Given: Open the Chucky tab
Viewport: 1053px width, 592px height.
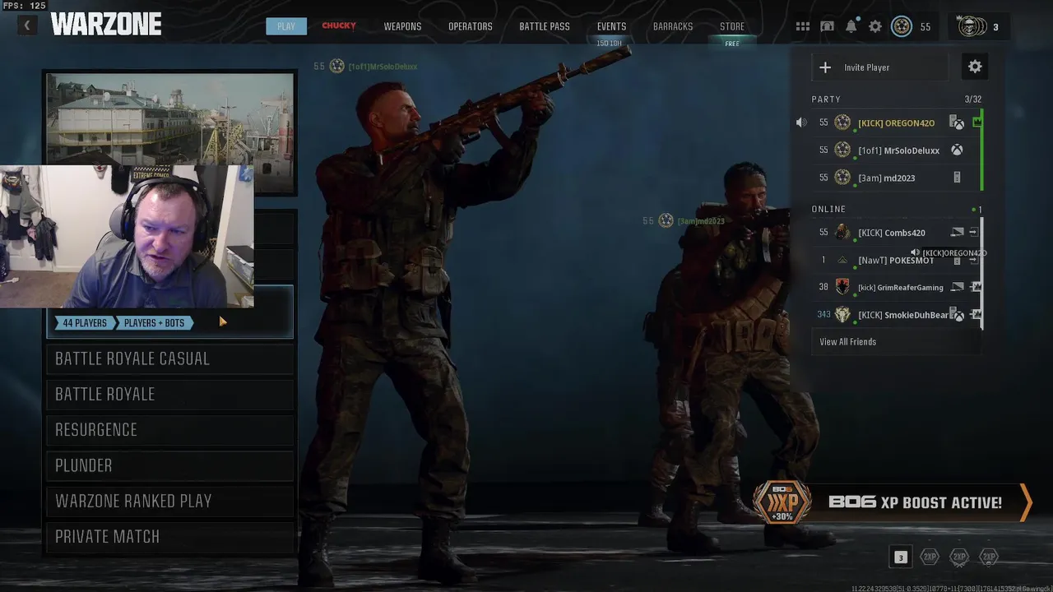Looking at the screenshot, I should [339, 26].
